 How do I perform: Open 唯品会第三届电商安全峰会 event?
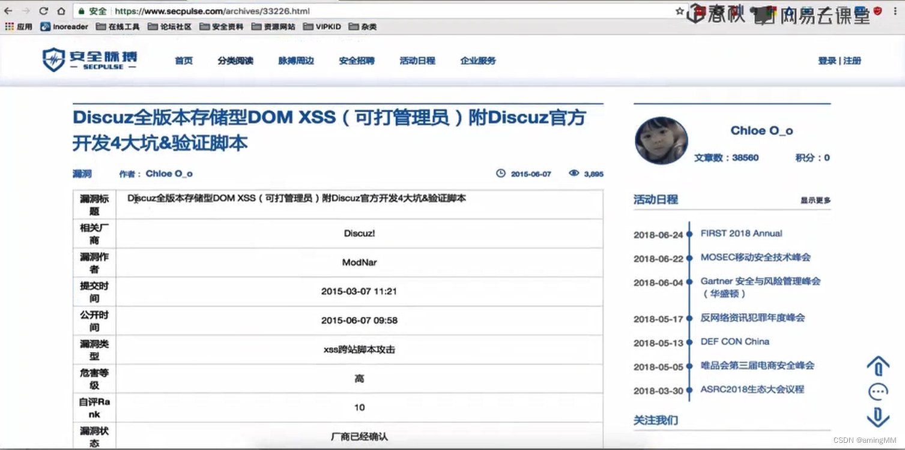(757, 365)
